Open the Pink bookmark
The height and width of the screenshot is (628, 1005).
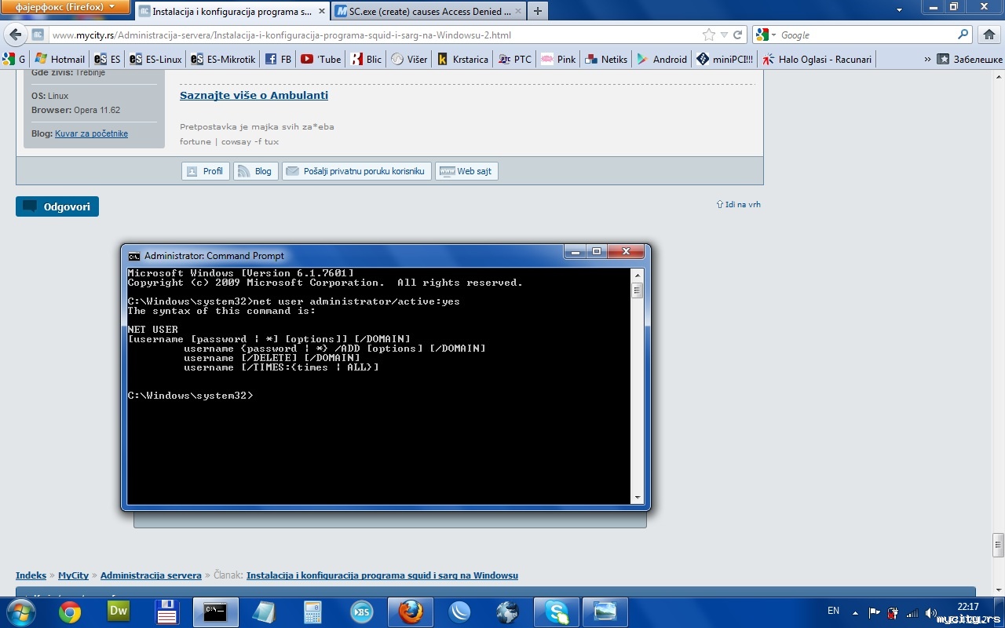(x=558, y=59)
